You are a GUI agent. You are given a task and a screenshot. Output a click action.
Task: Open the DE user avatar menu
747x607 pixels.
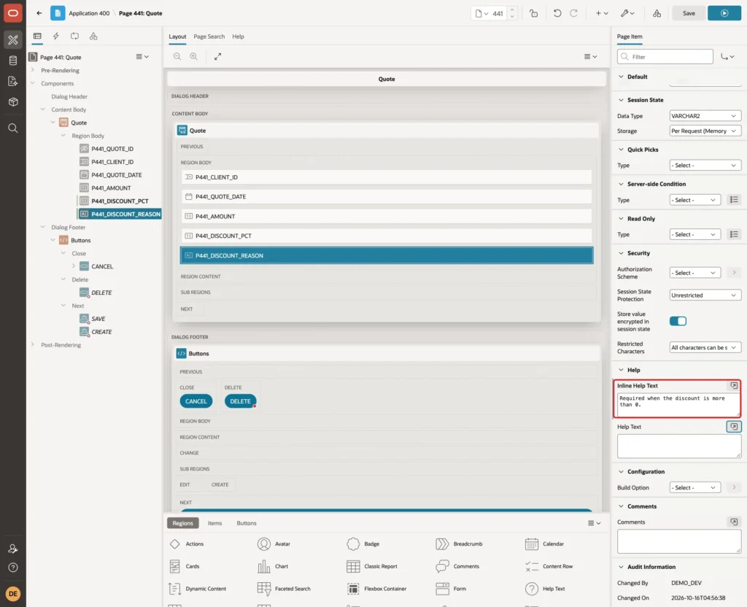tap(13, 594)
